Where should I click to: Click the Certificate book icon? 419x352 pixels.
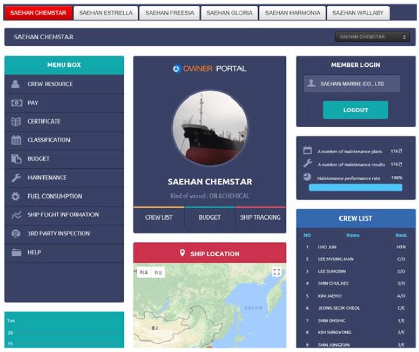click(x=16, y=121)
